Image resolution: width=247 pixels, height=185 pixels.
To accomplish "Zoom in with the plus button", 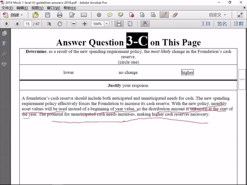I will (85, 24).
